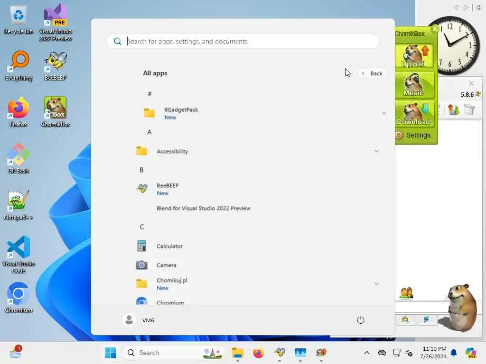This screenshot has height=364, width=486.
Task: Jump to letter index C header
Action: tap(141, 227)
